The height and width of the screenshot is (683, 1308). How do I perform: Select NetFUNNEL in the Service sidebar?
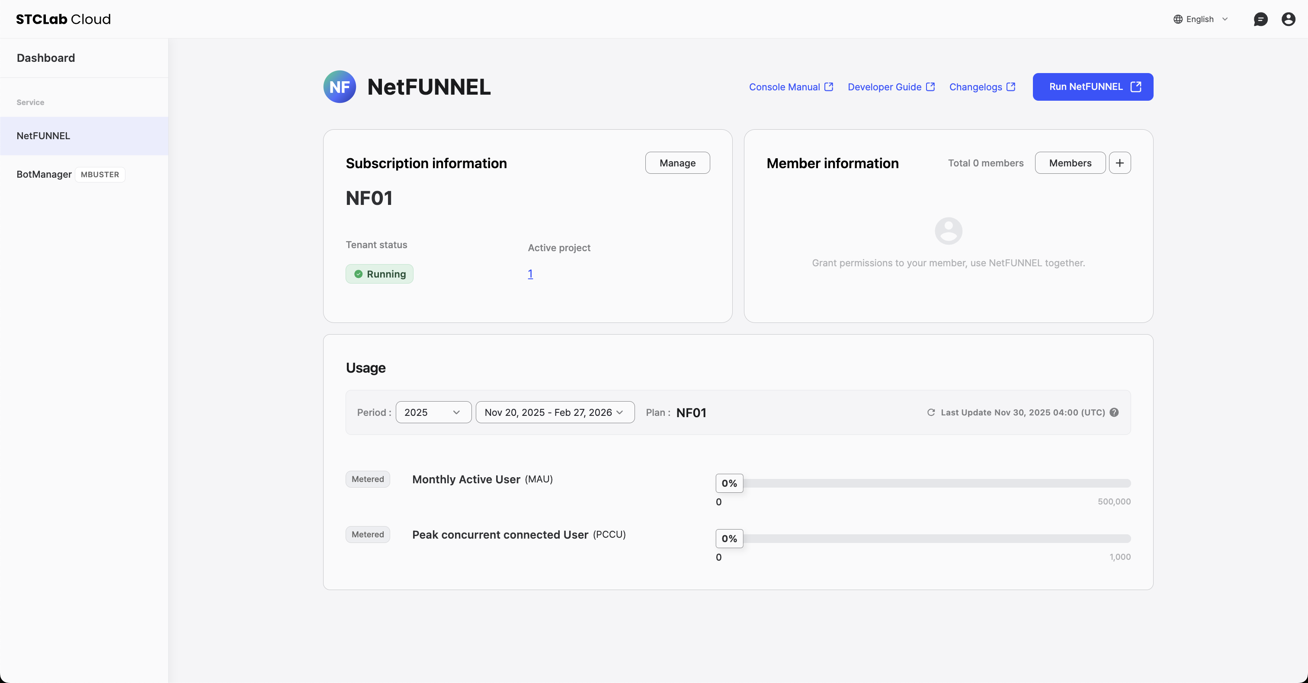click(x=43, y=135)
